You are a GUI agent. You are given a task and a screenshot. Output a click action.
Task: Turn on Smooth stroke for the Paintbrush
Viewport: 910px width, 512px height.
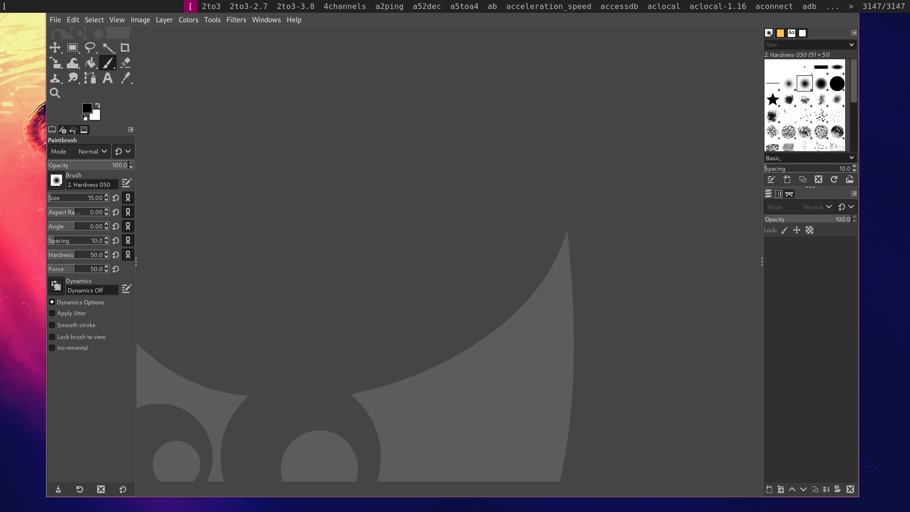click(x=52, y=325)
